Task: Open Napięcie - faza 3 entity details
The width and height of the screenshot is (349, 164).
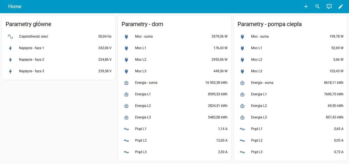Action: [31, 71]
